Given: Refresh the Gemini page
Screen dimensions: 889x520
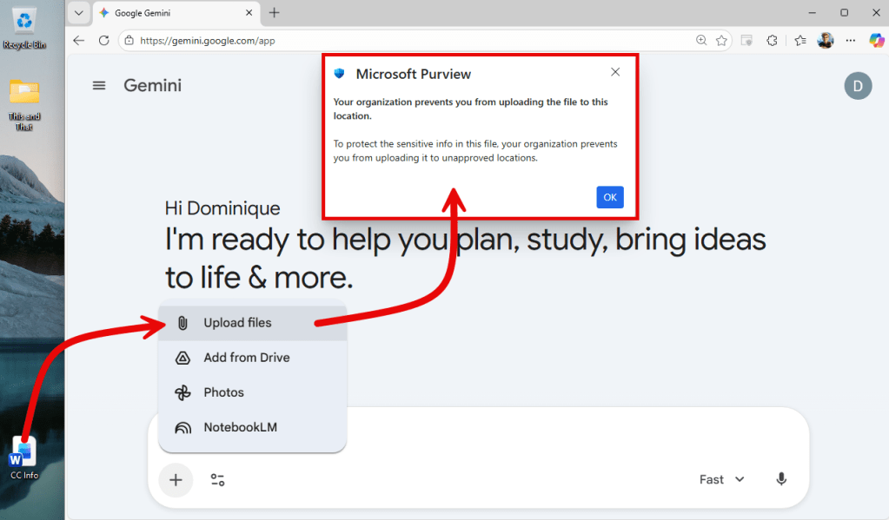Looking at the screenshot, I should (x=103, y=40).
